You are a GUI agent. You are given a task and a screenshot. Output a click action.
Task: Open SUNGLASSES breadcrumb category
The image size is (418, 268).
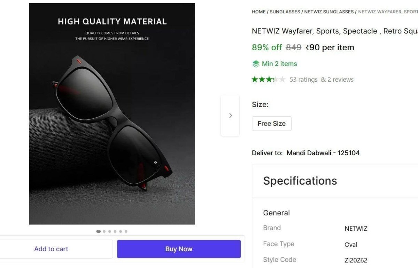(285, 12)
